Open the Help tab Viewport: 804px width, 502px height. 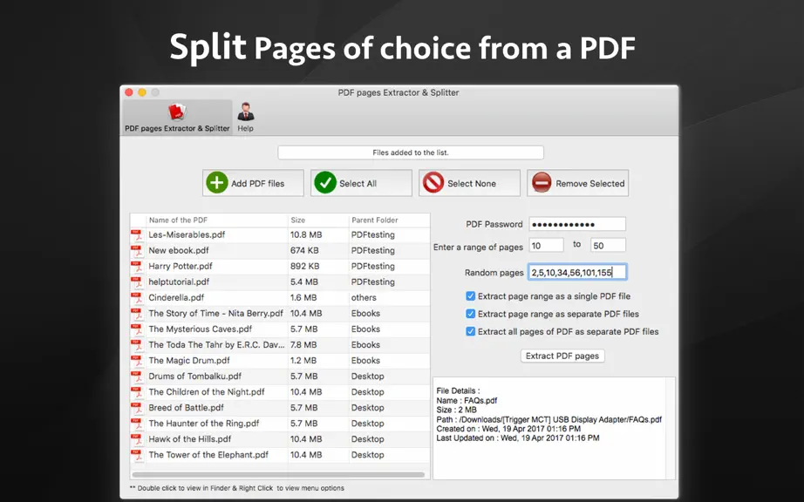[246, 118]
